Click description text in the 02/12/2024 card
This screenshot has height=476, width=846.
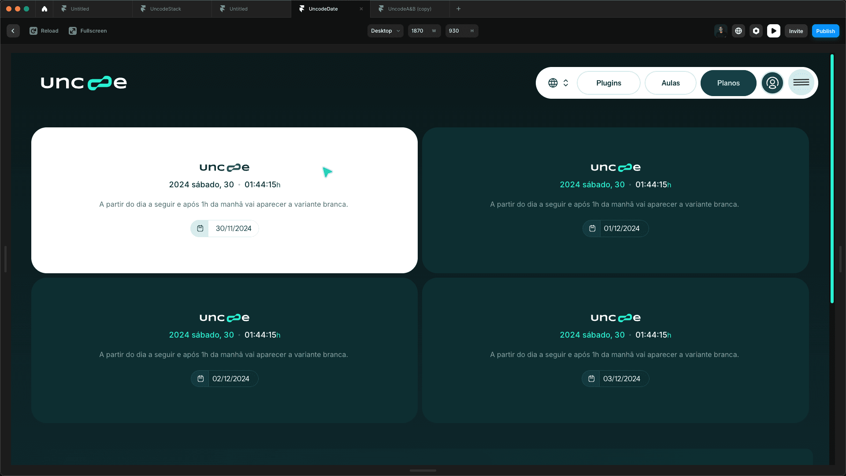tap(223, 355)
